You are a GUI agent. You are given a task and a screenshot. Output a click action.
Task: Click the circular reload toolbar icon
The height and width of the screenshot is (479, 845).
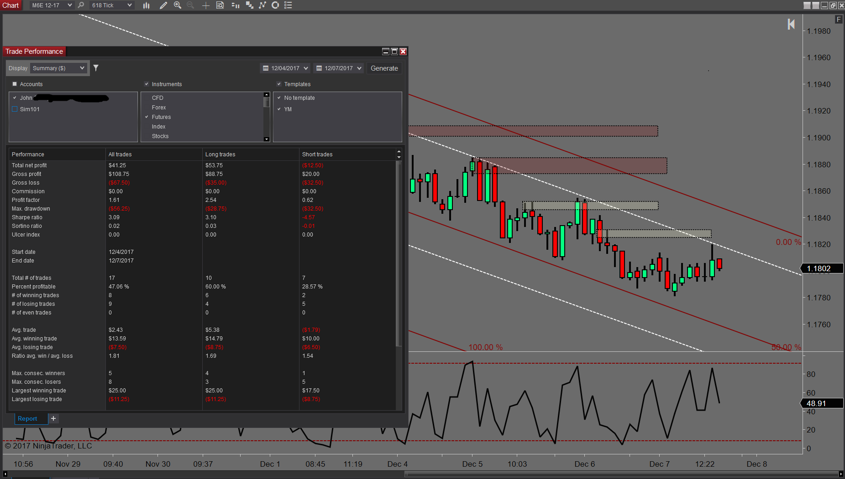pyautogui.click(x=275, y=5)
